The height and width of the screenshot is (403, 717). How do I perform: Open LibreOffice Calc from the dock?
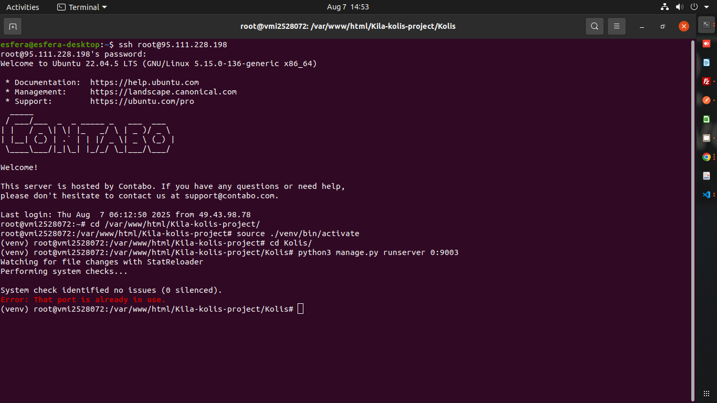click(x=707, y=119)
